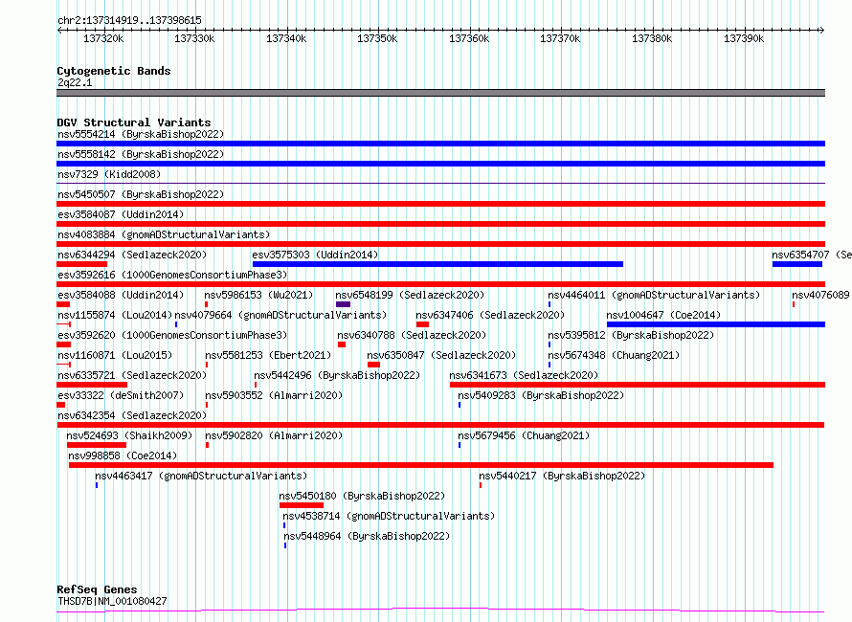Click the chr2:137314919..137398615 coordinates text
This screenshot has height=622, width=852.
129,21
